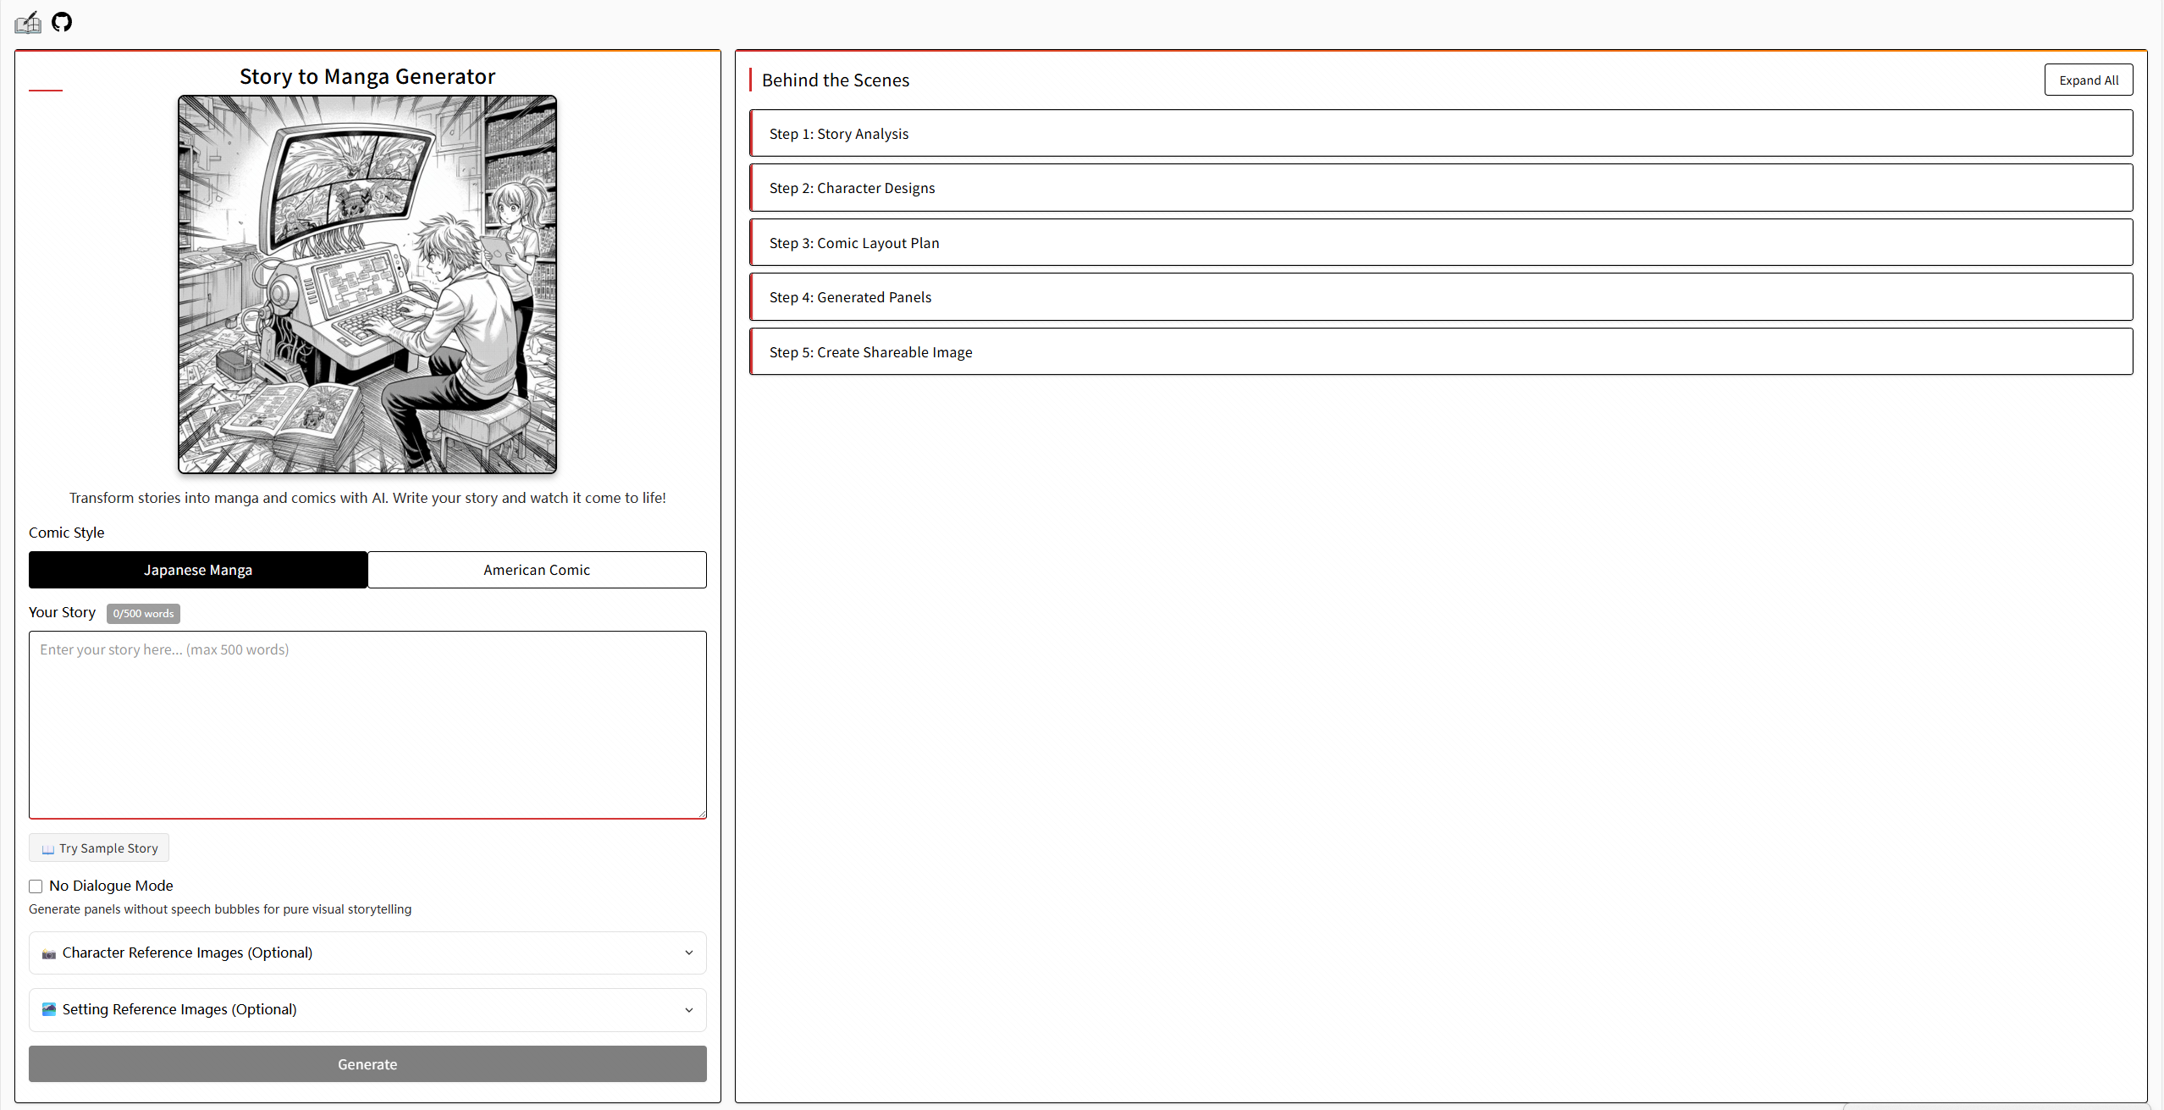This screenshot has height=1110, width=2164.
Task: Click the book icon in Try Sample Story
Action: (48, 849)
